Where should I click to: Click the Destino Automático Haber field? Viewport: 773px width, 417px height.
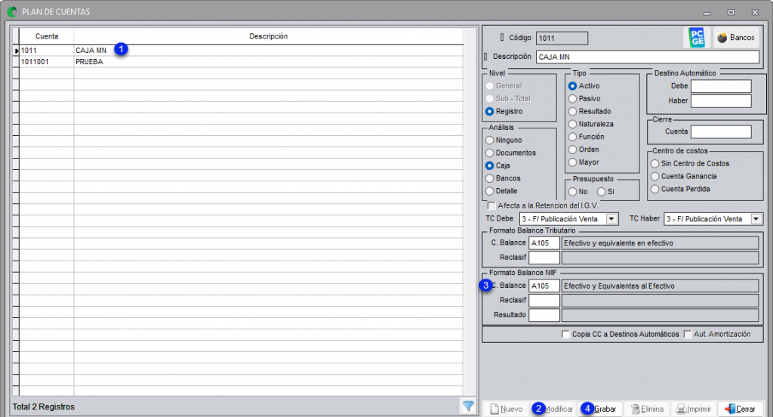[721, 101]
